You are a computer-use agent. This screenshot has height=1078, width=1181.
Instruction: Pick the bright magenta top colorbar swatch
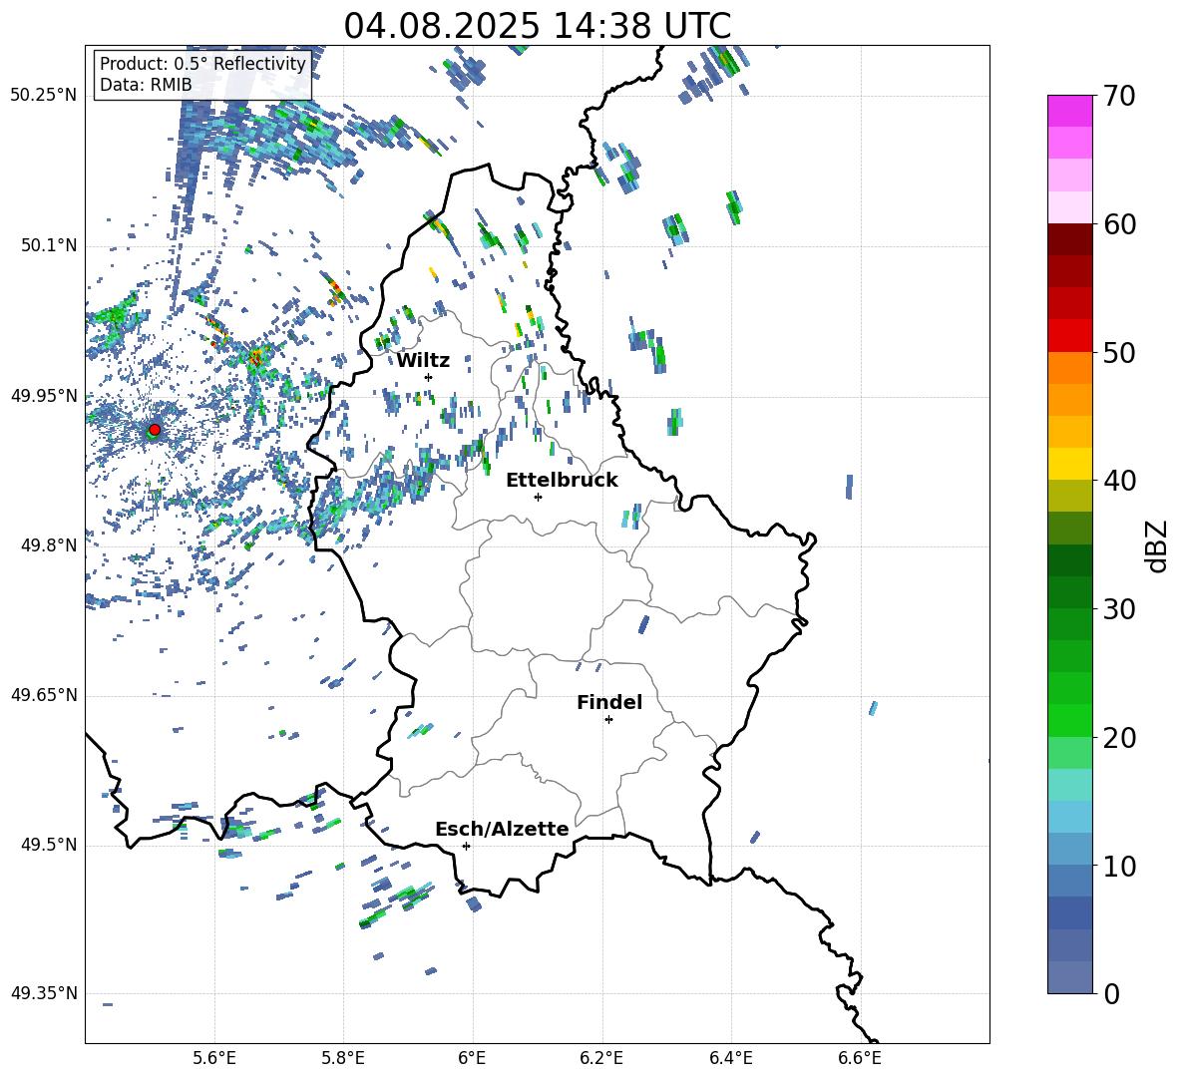1069,111
